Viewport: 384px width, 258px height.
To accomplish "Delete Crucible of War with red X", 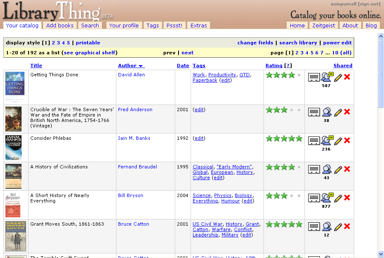I will pyautogui.click(x=347, y=112).
